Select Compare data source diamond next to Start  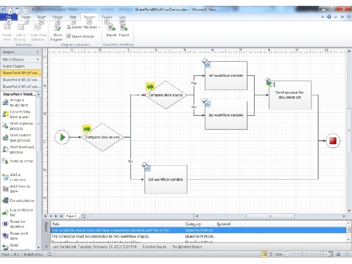pos(102,137)
